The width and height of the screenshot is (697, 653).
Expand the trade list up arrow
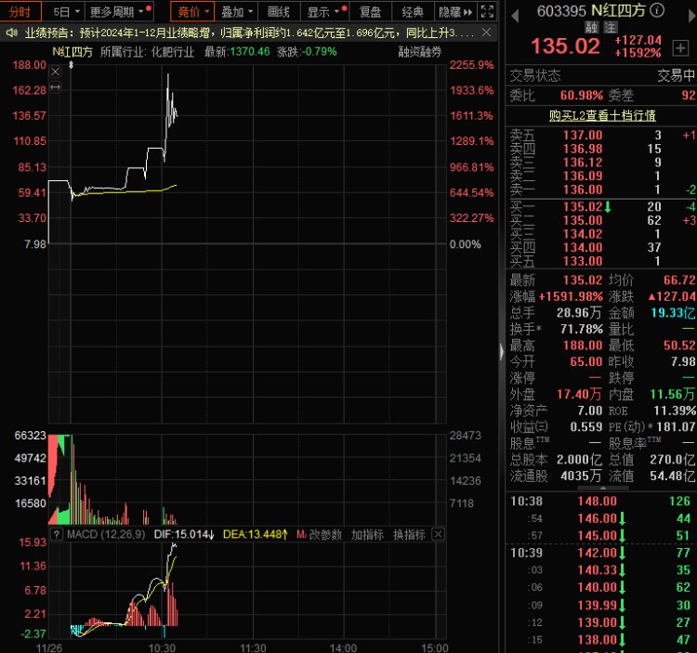click(603, 488)
